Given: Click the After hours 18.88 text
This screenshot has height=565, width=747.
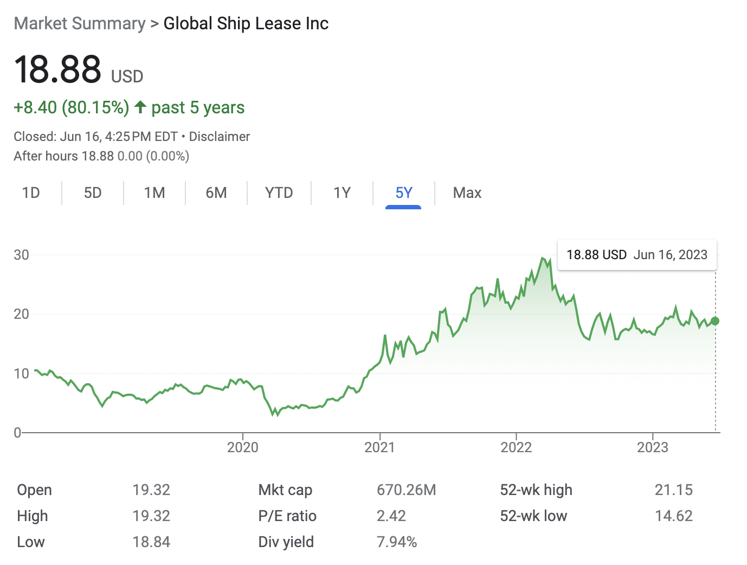Looking at the screenshot, I should [x=64, y=156].
